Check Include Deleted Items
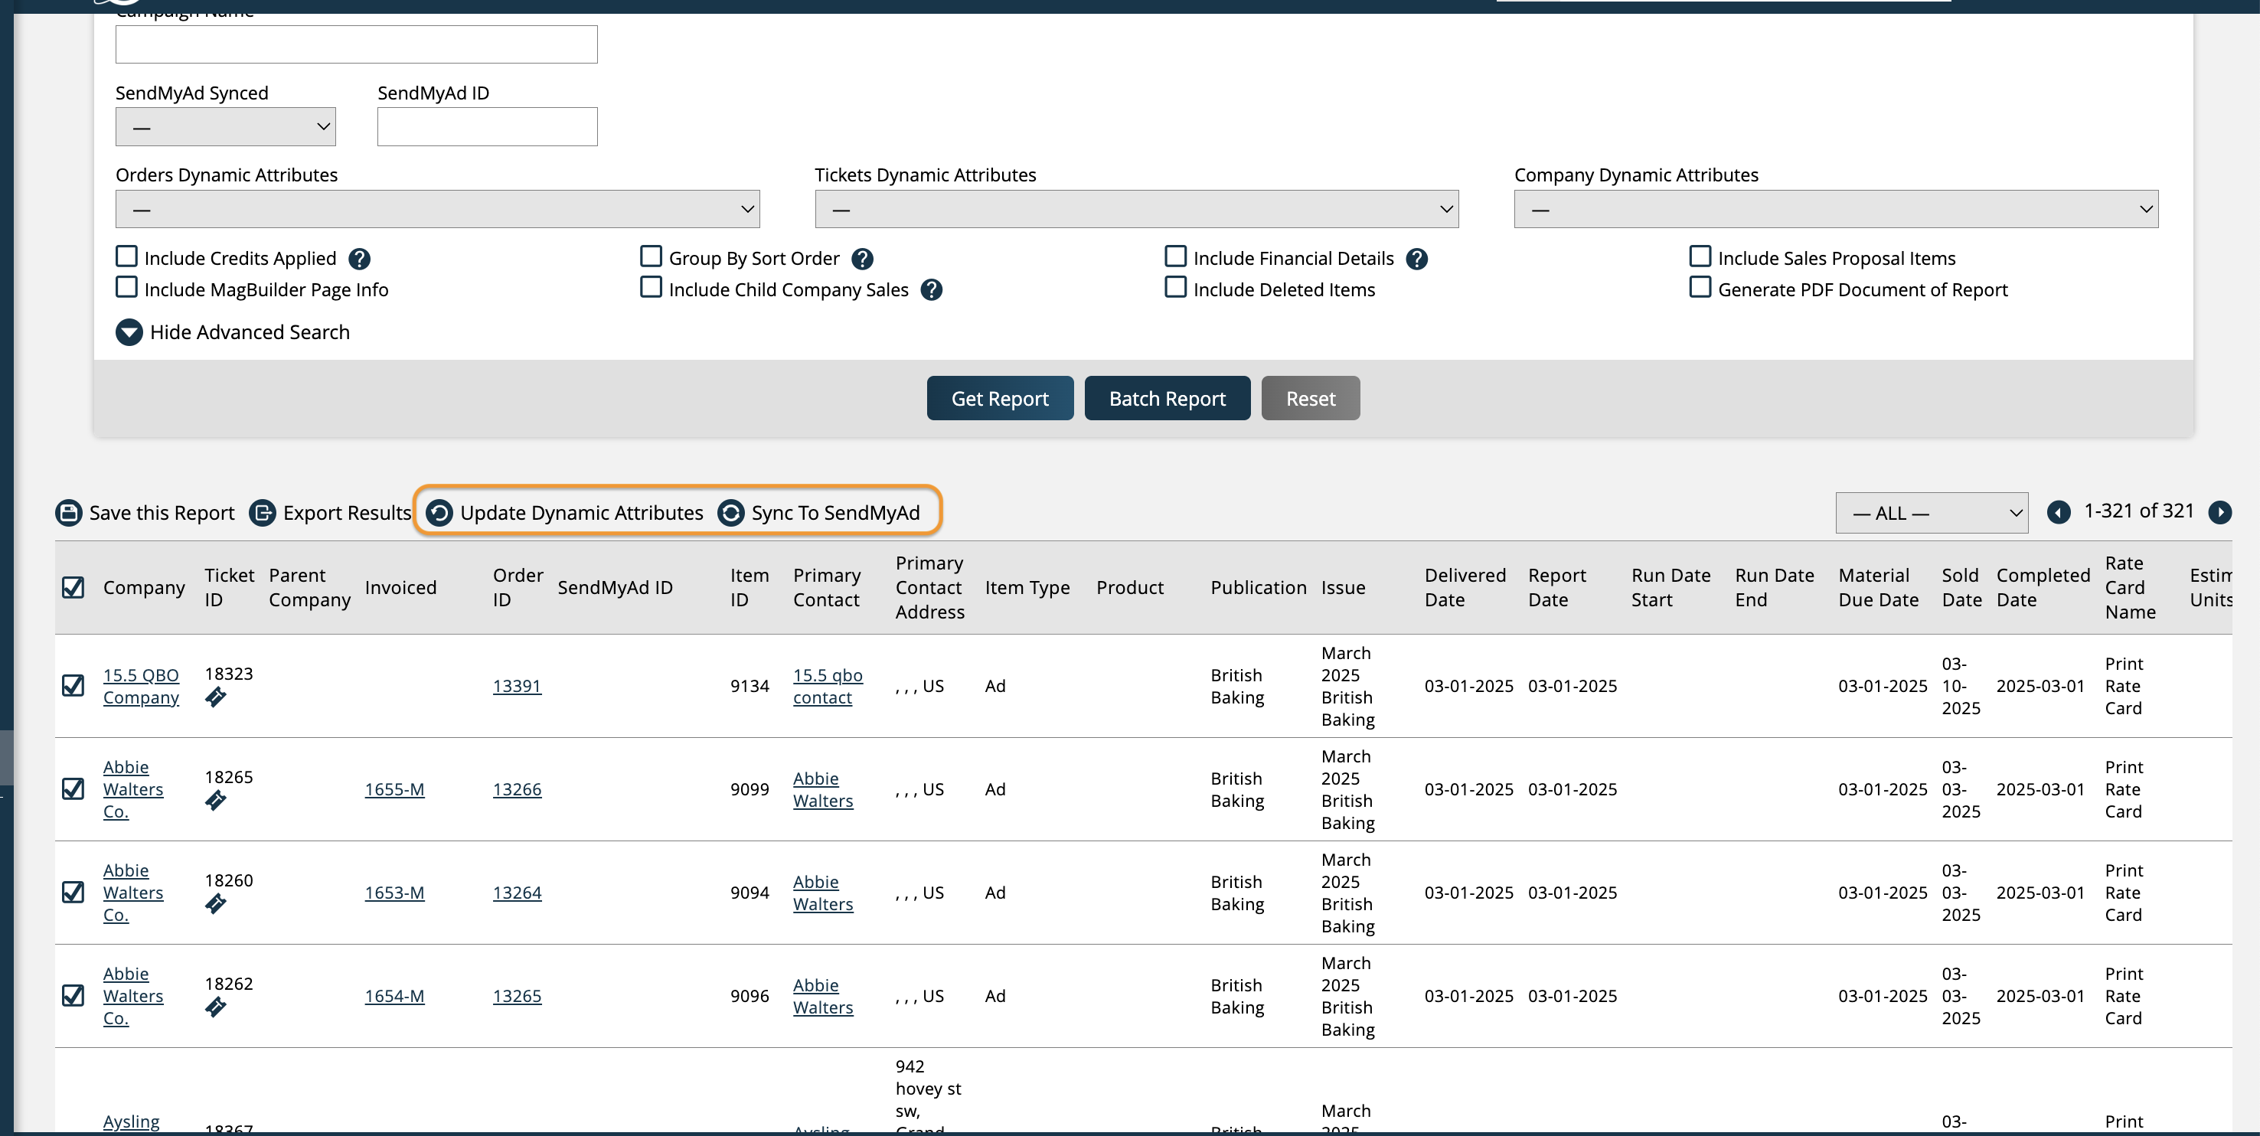The width and height of the screenshot is (2260, 1136). point(1176,288)
